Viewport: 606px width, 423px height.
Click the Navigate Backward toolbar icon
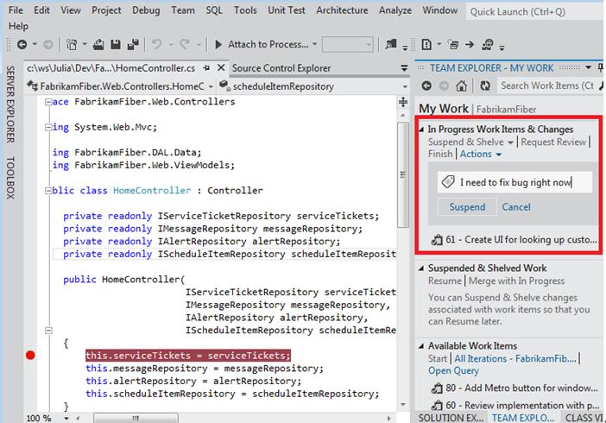point(22,45)
